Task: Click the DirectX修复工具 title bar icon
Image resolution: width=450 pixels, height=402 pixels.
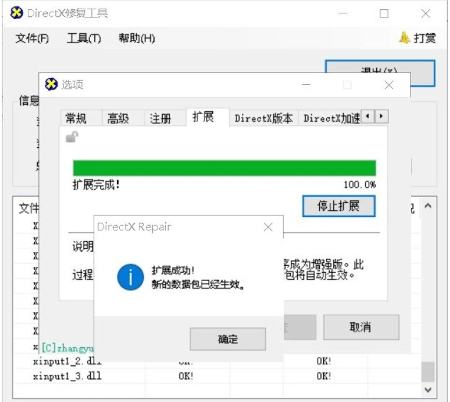Action: [x=17, y=13]
